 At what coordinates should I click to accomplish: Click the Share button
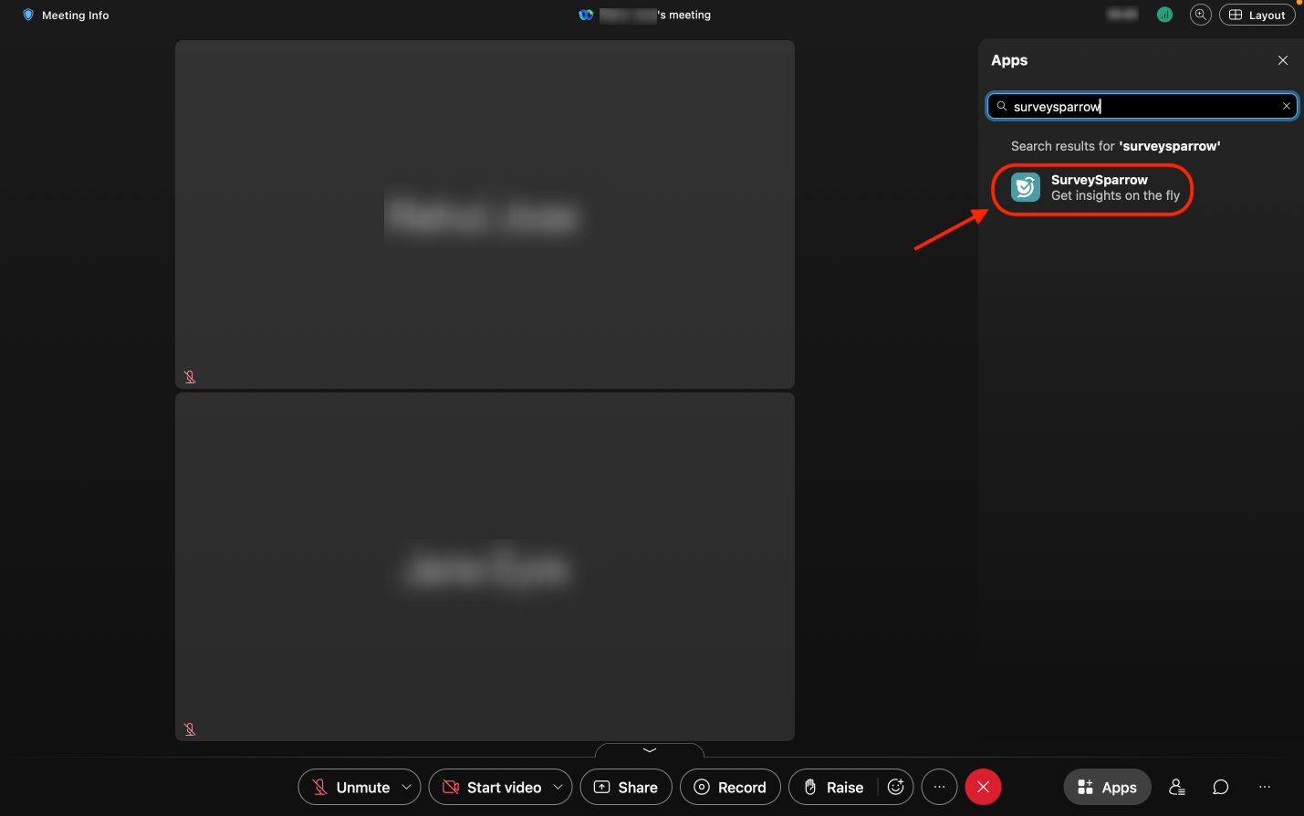tap(626, 787)
